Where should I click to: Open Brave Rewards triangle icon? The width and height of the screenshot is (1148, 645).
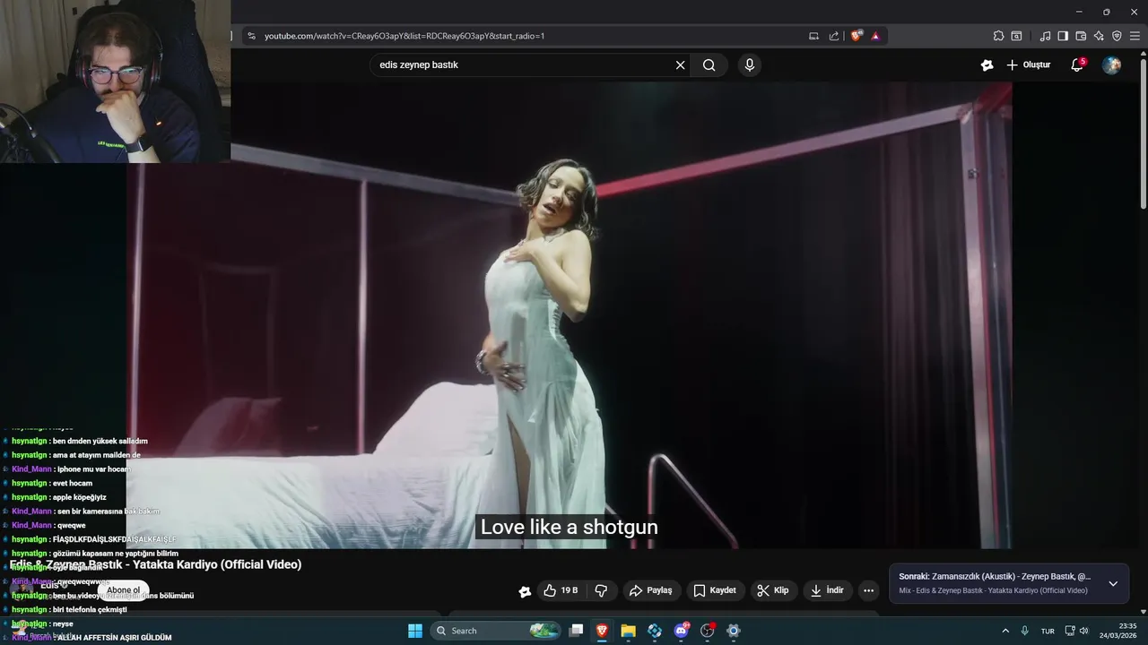point(875,36)
